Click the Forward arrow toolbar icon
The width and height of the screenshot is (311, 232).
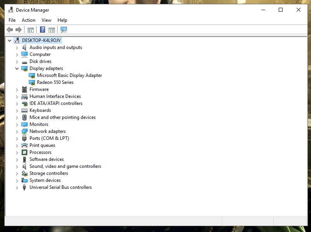click(x=19, y=30)
